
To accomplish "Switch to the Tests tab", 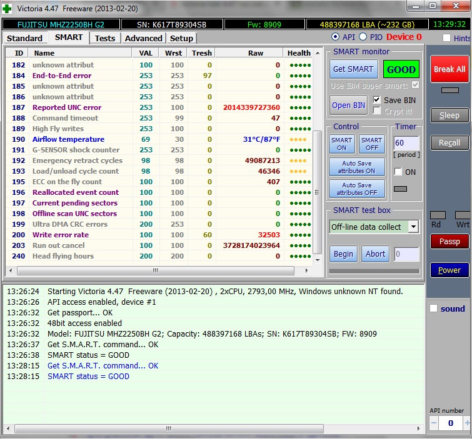I will coord(104,38).
